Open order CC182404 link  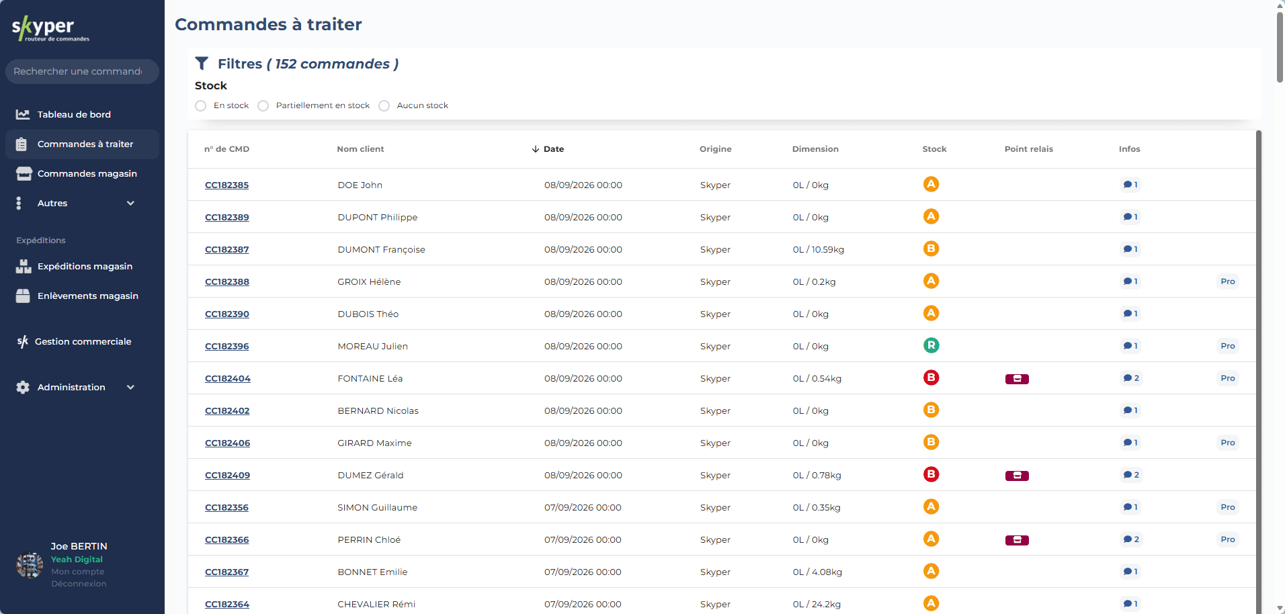pos(227,378)
